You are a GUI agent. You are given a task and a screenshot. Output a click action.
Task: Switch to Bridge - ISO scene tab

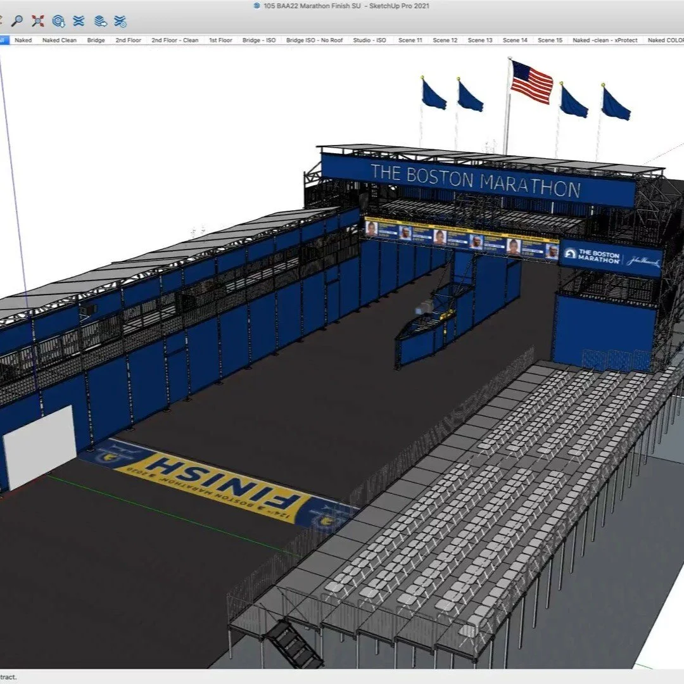(259, 40)
